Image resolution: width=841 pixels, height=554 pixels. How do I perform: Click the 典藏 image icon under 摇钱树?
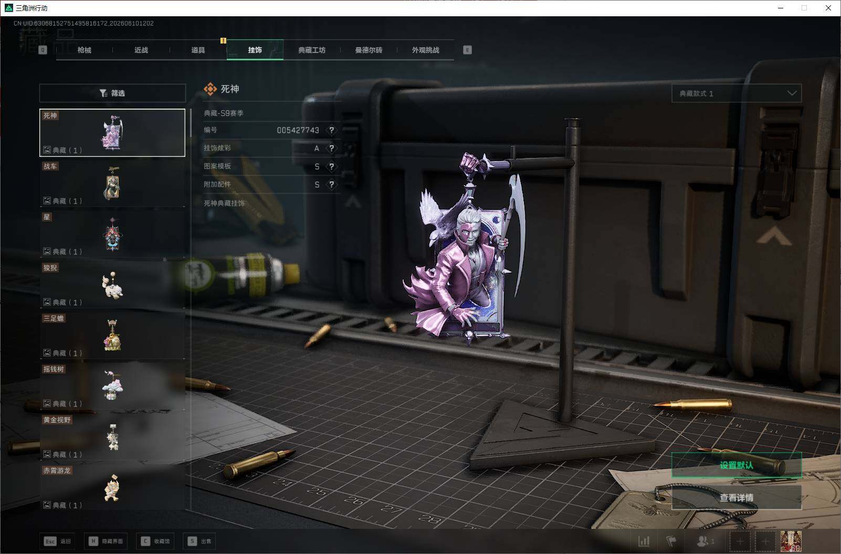pos(47,403)
